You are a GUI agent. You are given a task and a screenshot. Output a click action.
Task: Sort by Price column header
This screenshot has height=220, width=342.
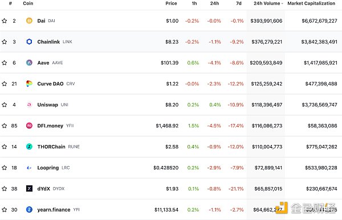coord(171,3)
